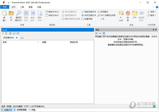Close the (无压缩文件) tab
The width and height of the screenshot is (159, 112).
point(17,38)
